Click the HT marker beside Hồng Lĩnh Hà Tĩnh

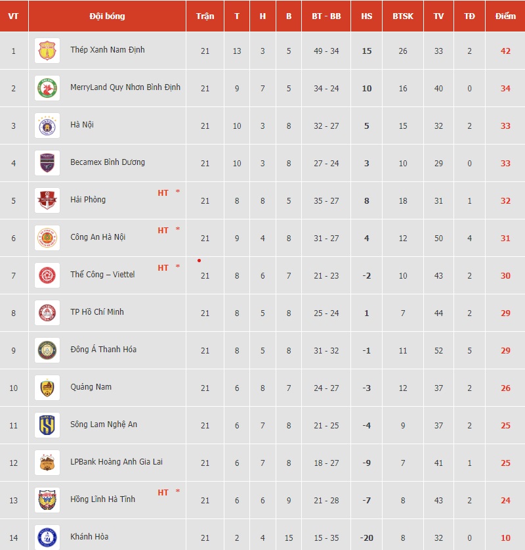coord(163,492)
